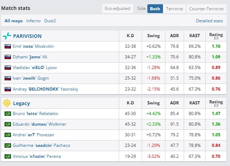Open the Legacy team page link

click(22, 103)
